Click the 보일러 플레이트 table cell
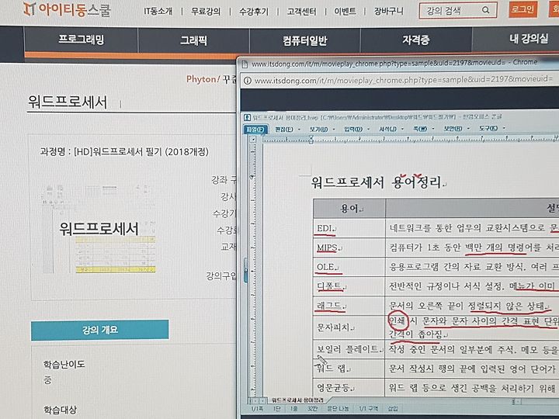Screen dimensions: 559x419 349,349
